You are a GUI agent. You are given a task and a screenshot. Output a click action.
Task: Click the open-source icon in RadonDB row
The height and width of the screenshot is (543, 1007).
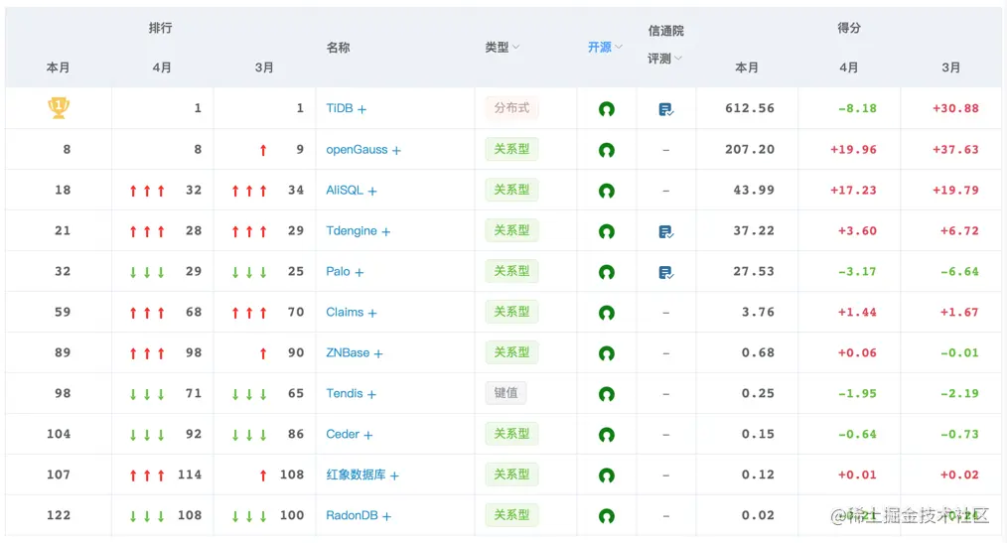coord(606,516)
